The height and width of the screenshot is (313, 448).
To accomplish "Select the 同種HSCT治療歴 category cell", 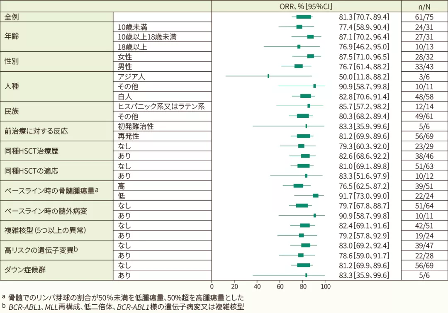I will click(31, 151).
